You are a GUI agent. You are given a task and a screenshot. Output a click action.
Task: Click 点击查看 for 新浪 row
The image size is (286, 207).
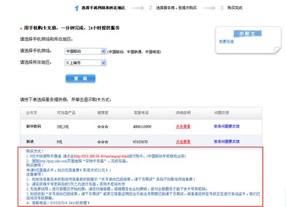pos(183,142)
